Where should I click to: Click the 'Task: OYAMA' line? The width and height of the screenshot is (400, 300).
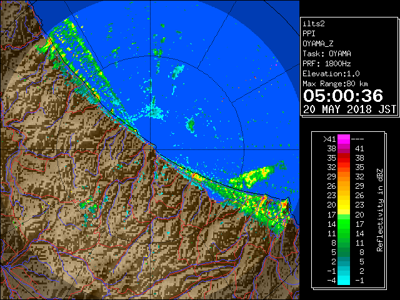[x=327, y=54]
